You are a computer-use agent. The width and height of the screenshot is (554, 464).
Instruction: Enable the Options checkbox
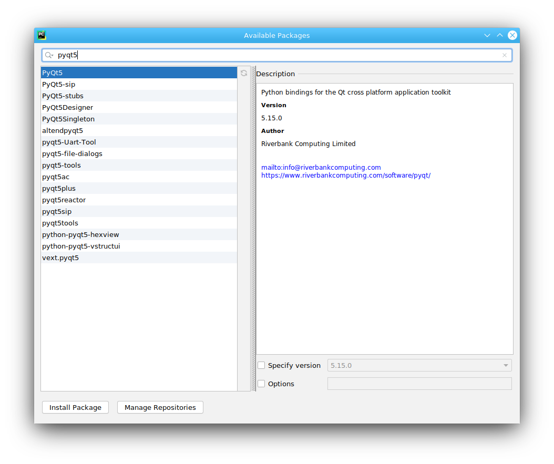pos(261,384)
